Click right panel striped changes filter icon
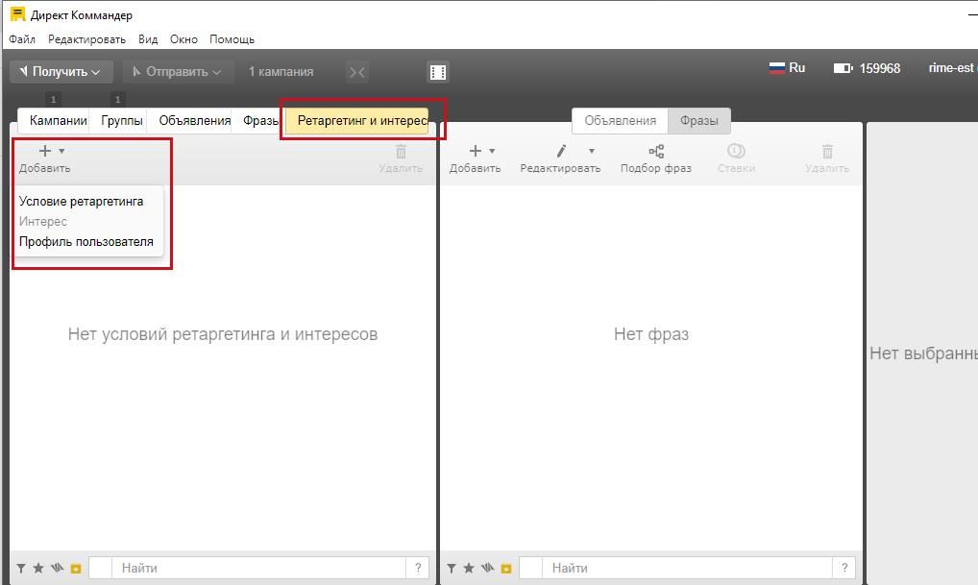Viewport: 978px width, 585px height. click(488, 568)
